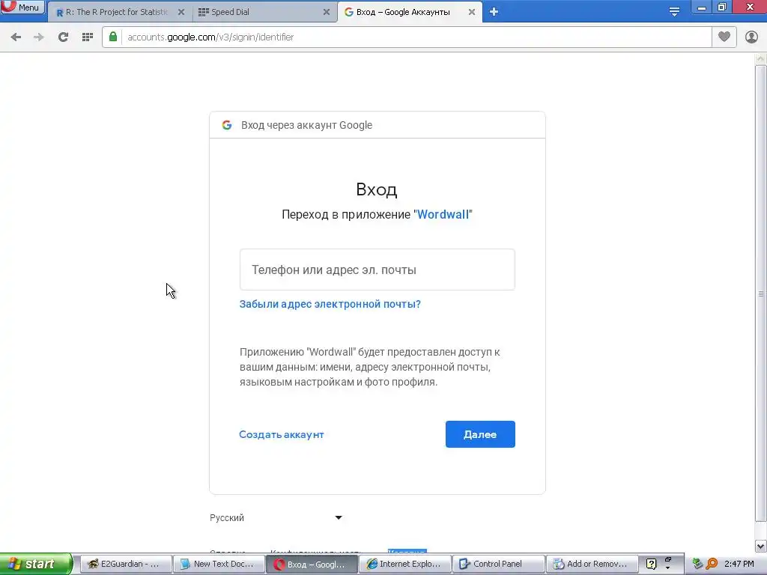Switch to Add or Remove taskbar window

(592, 565)
